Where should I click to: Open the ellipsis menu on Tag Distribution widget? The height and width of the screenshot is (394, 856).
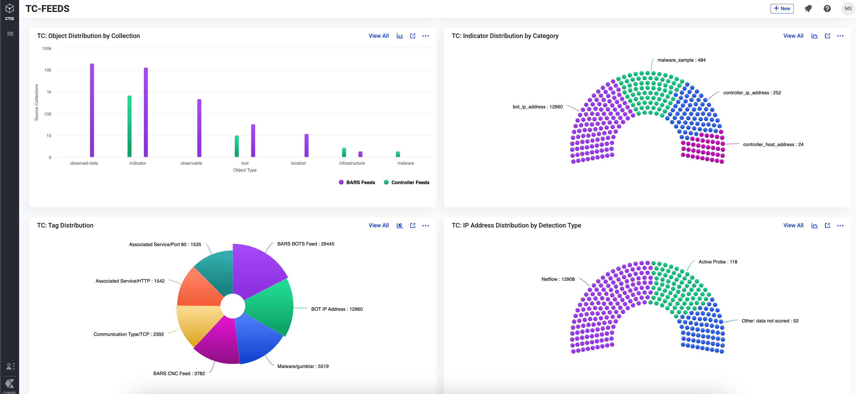coord(425,225)
